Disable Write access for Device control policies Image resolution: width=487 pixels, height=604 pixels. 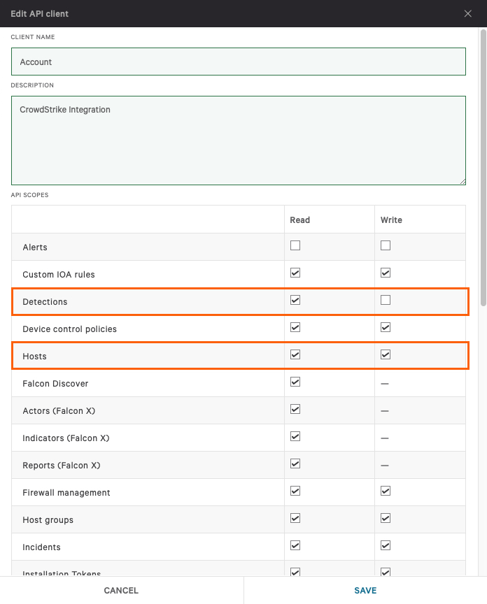[x=385, y=327]
